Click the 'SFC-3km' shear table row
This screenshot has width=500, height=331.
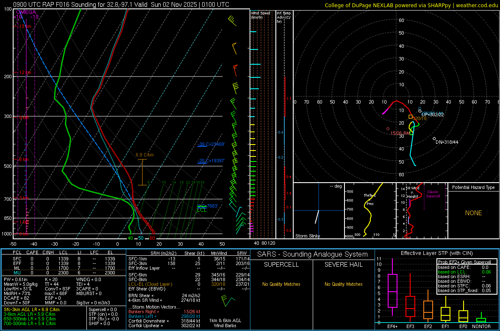pyautogui.click(x=189, y=263)
